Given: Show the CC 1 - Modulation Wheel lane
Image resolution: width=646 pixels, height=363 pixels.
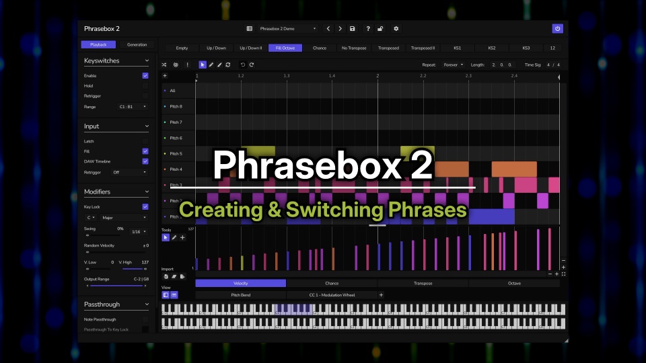Looking at the screenshot, I should pyautogui.click(x=332, y=294).
